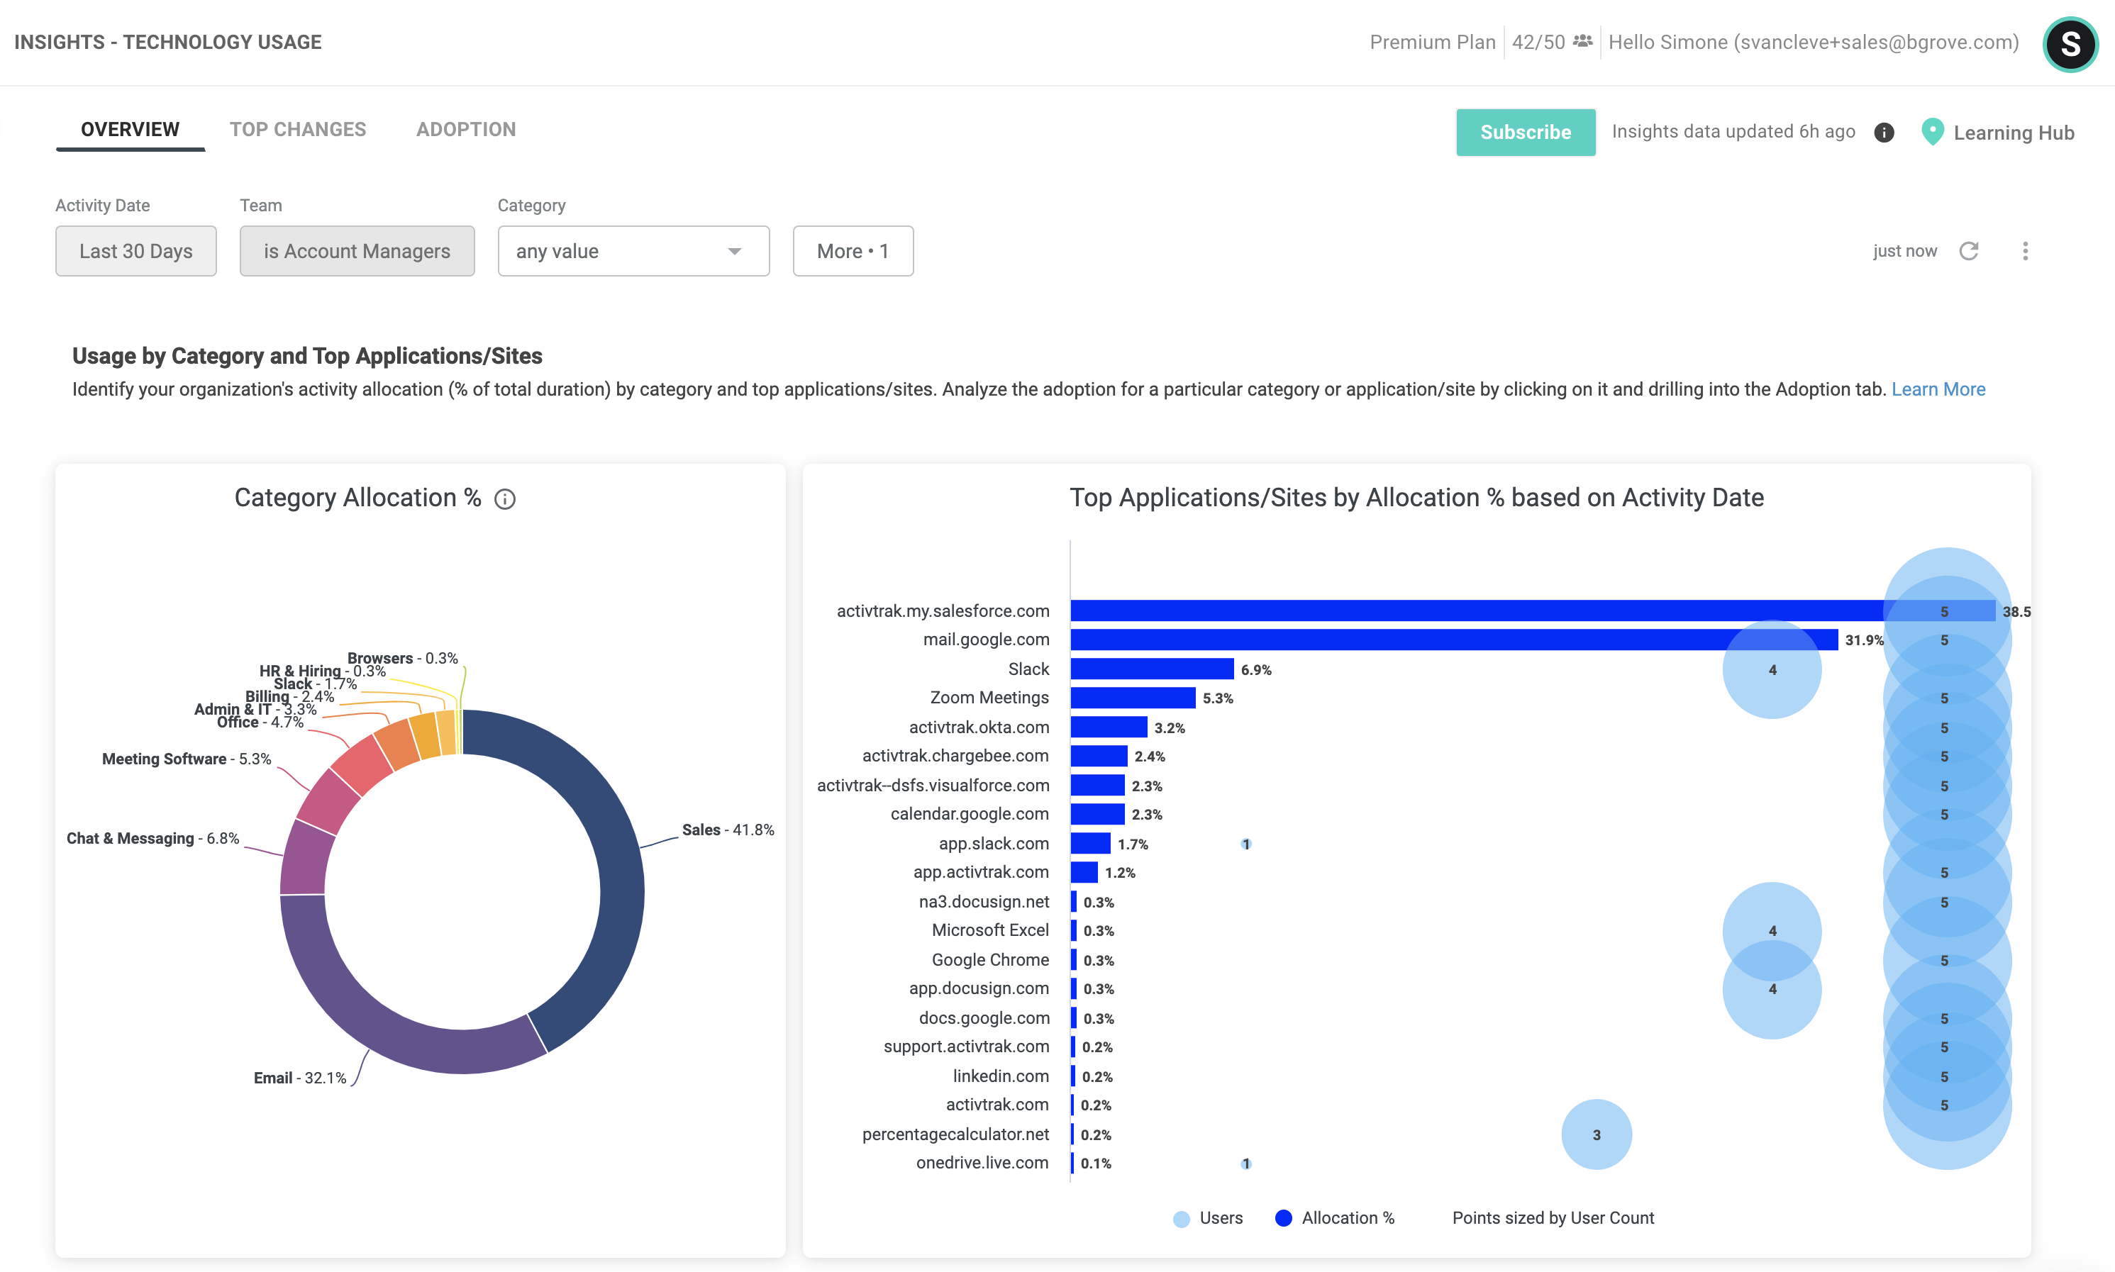This screenshot has width=2115, height=1272.
Task: Click the activtrak.chargebee.com allocation bar
Action: click(1099, 756)
